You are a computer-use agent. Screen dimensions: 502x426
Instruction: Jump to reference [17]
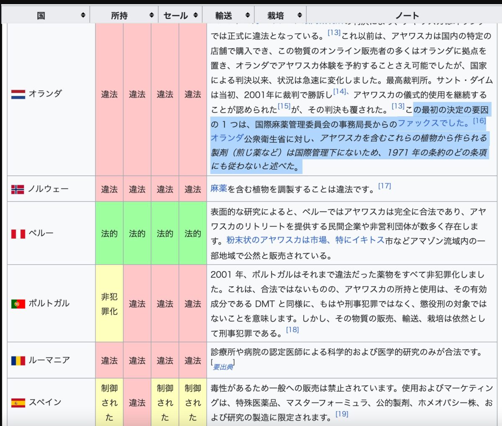(384, 186)
